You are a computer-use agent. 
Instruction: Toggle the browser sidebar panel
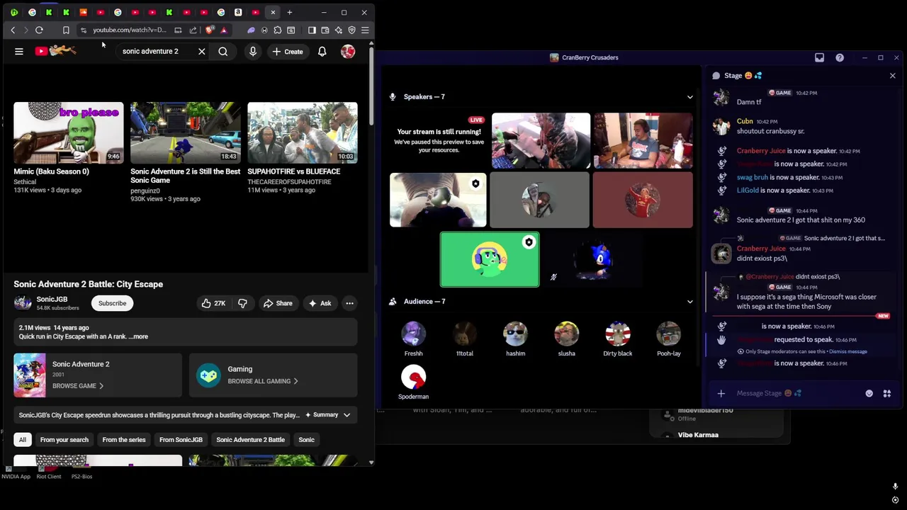(312, 30)
